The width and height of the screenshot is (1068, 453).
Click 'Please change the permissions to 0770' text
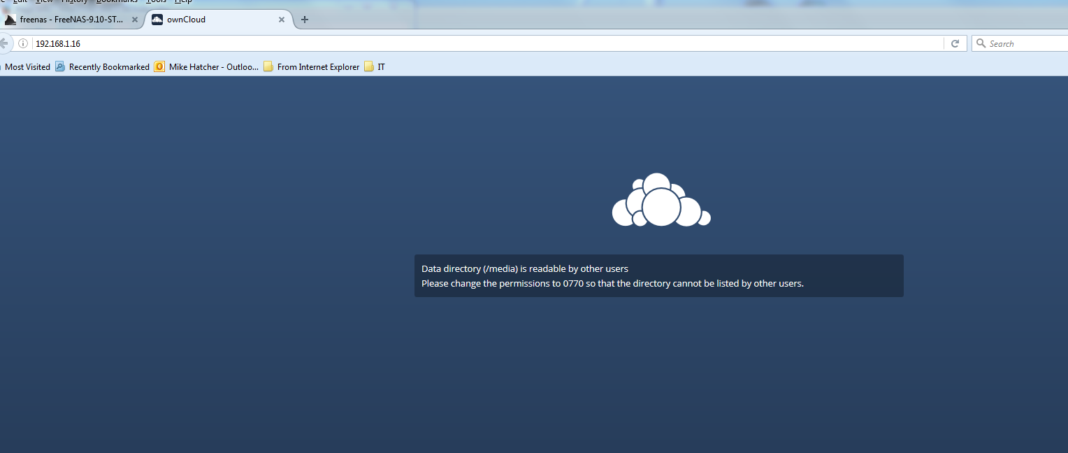point(612,283)
